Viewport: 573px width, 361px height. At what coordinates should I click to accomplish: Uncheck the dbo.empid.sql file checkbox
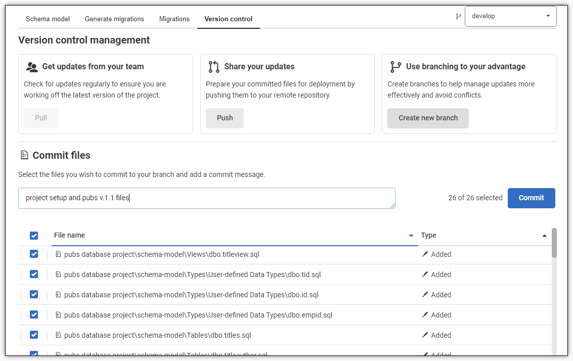pos(34,315)
